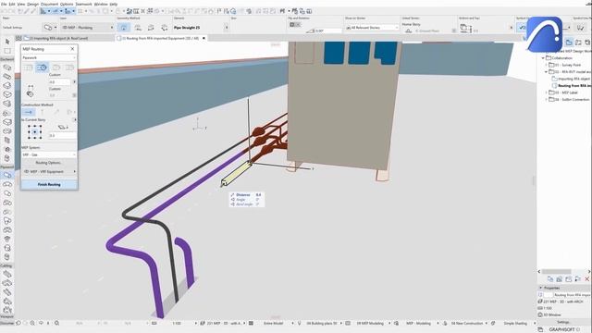
Task: Open the arrow beside the first Custom field
Action: (74, 81)
